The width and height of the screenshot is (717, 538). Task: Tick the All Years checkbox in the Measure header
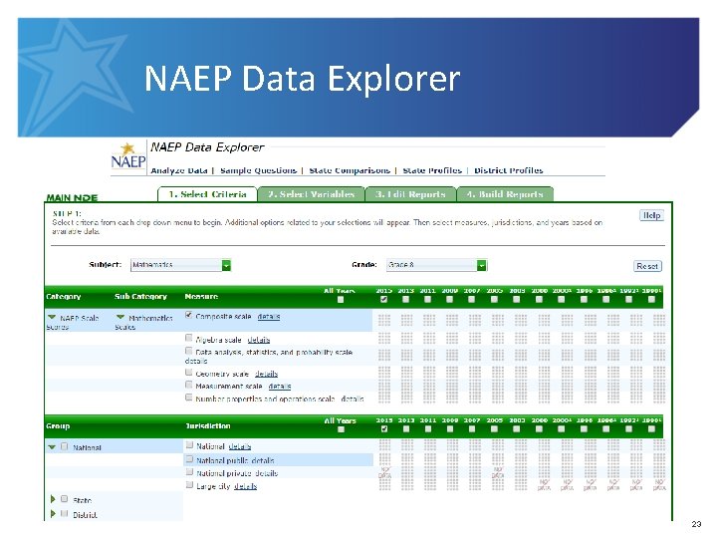click(341, 300)
